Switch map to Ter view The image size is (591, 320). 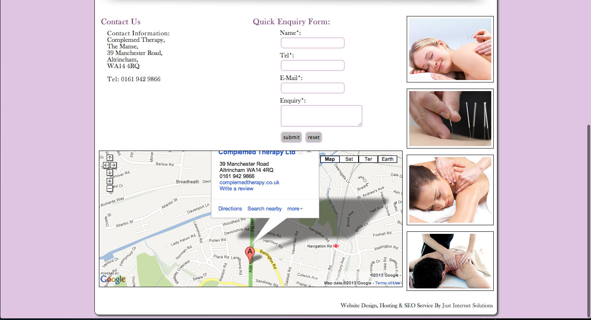click(x=368, y=159)
